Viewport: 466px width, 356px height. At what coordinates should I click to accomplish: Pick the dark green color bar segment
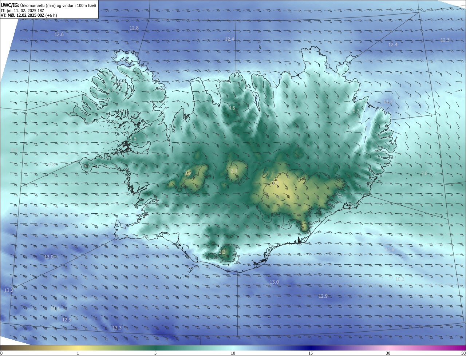tap(155, 348)
